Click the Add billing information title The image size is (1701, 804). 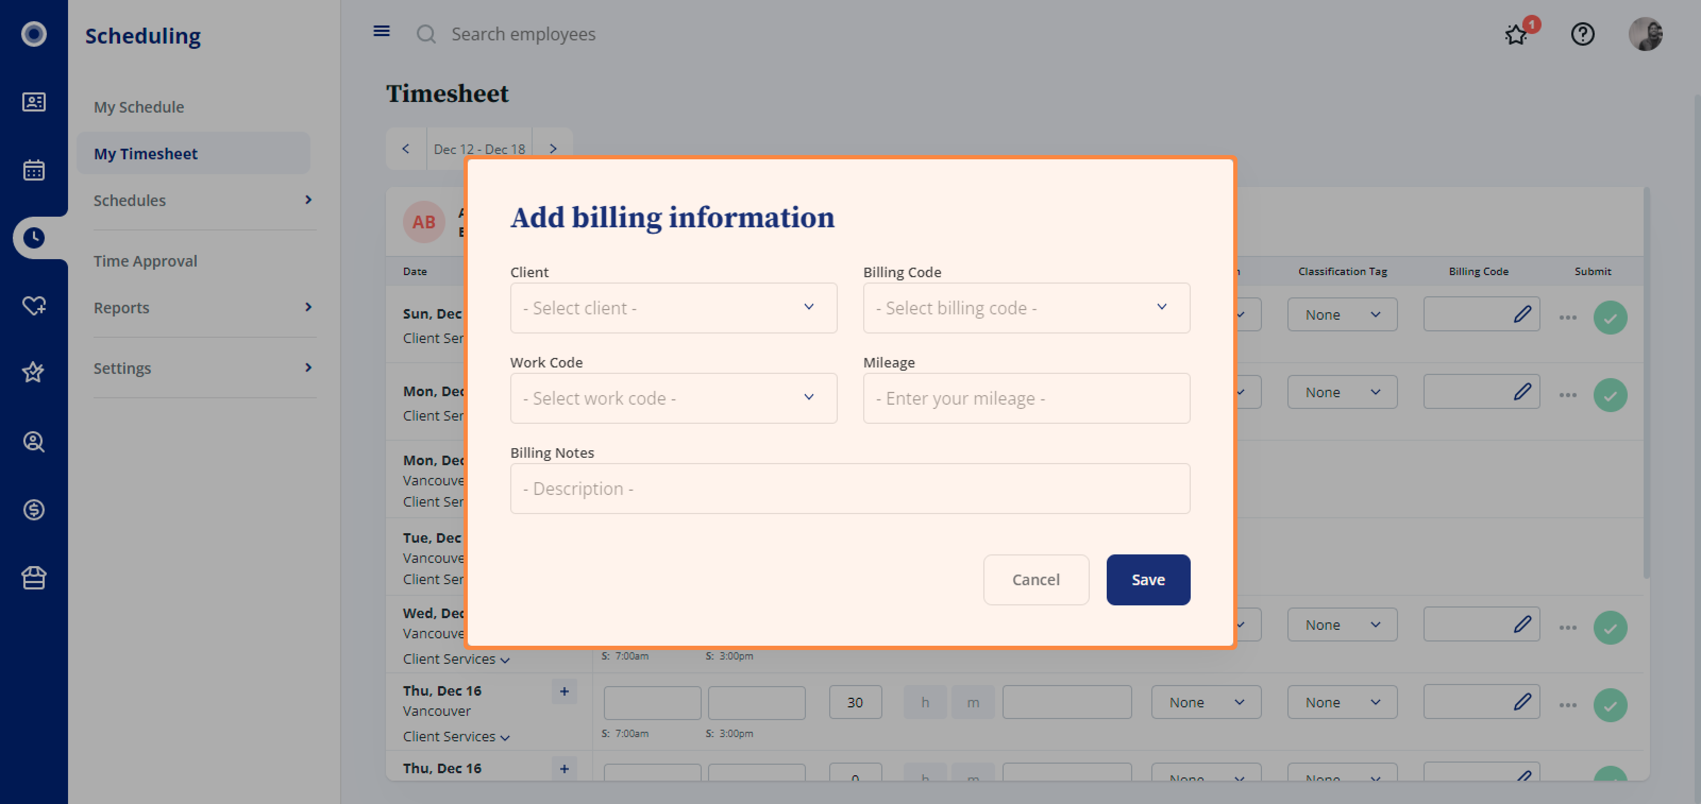[672, 218]
